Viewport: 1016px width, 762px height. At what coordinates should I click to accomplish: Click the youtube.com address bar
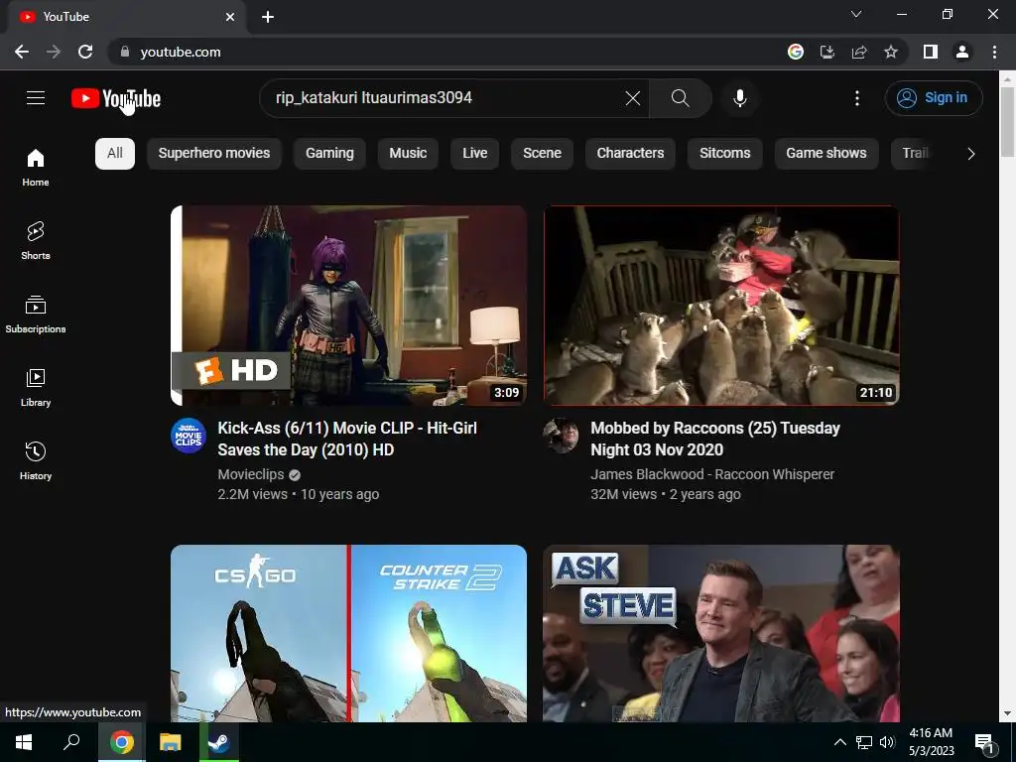coord(447,52)
